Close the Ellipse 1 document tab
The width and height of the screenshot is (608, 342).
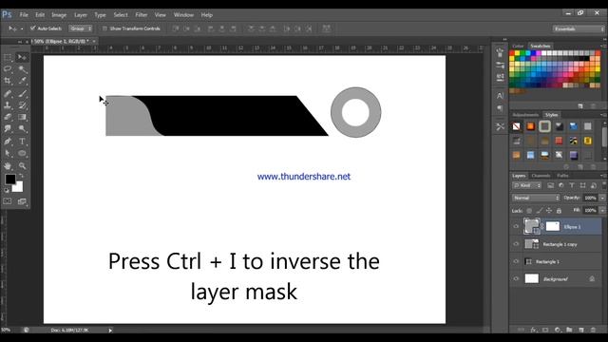click(94, 41)
